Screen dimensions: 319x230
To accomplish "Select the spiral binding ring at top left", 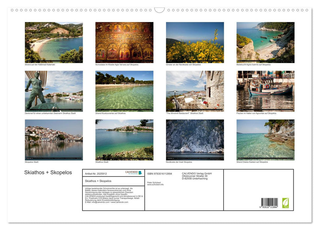I will tap(12, 10).
